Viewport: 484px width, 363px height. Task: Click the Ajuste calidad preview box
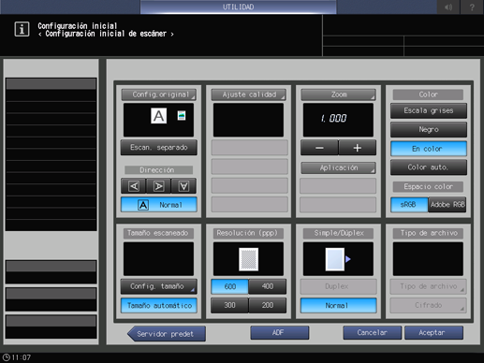248,120
